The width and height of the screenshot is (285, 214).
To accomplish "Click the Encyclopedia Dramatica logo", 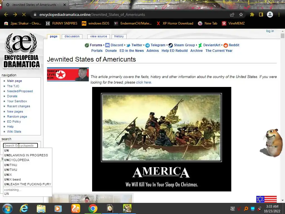I will pyautogui.click(x=21, y=50).
